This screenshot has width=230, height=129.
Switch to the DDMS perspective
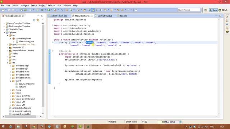[223, 10]
